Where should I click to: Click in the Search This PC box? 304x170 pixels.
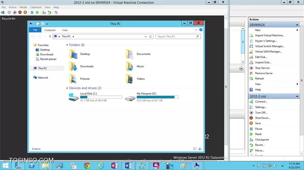(178, 37)
